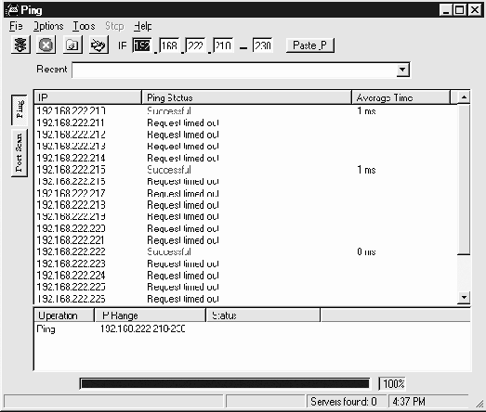This screenshot has width=486, height=412.
Task: Select the row for 192.168.222.222
Action: point(245,251)
